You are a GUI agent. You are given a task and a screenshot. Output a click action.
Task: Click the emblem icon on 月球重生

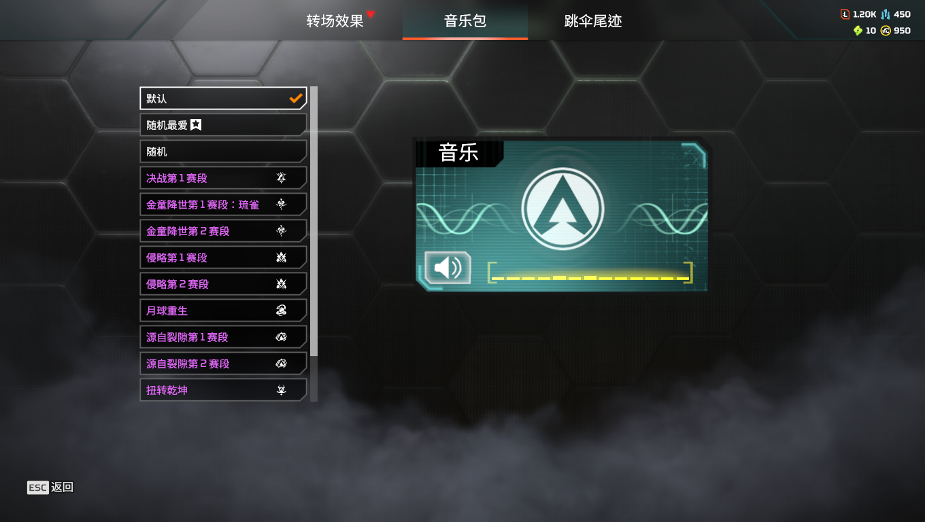pos(281,311)
